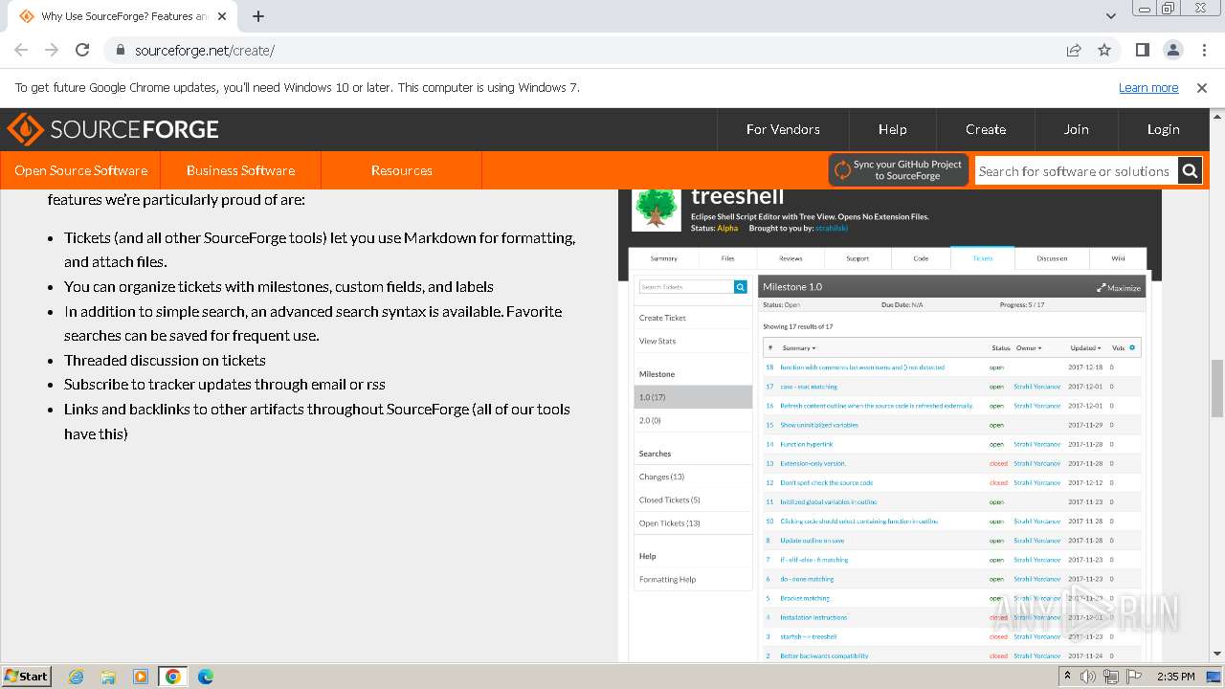Click the tab search chevron in title bar
Image resolution: width=1225 pixels, height=689 pixels.
(1111, 16)
